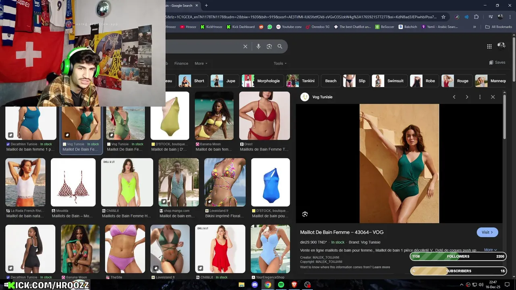Image resolution: width=516 pixels, height=290 pixels.
Task: Open the Learn more link
Action: 381,267
